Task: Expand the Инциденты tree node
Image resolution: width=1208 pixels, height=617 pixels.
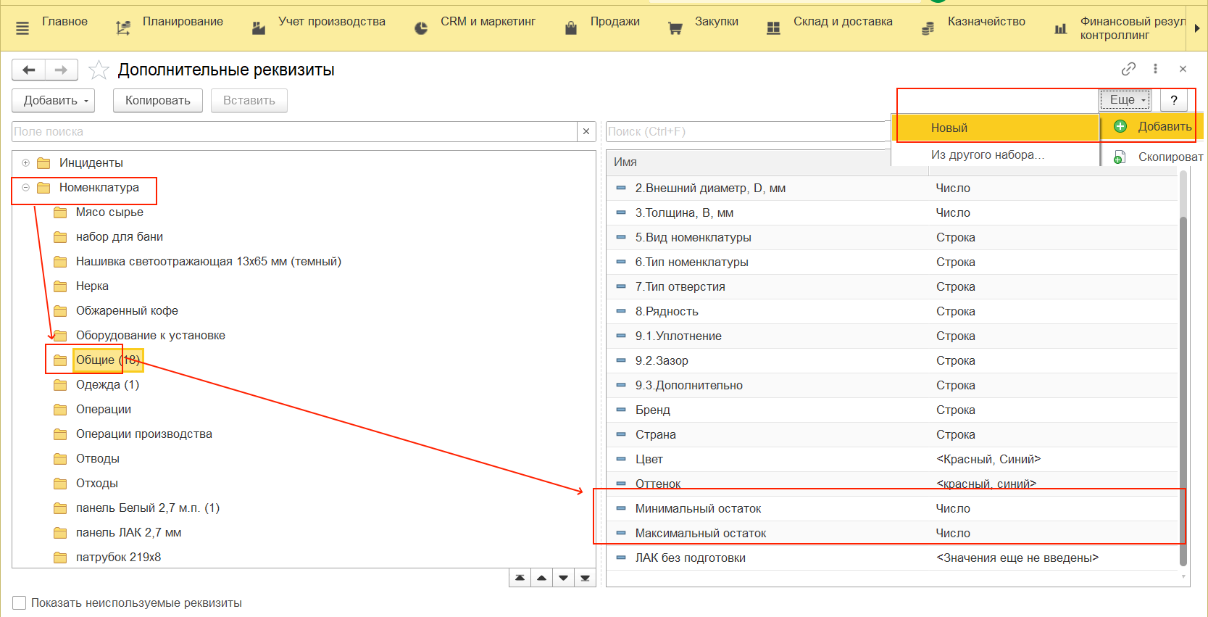Action: point(25,162)
